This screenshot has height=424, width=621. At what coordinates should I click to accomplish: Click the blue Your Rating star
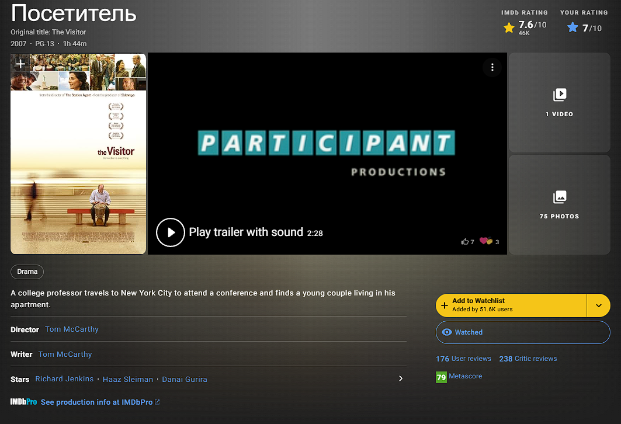pos(573,27)
